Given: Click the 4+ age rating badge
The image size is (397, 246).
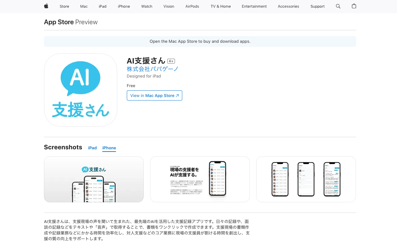Looking at the screenshot, I should coord(171,61).
